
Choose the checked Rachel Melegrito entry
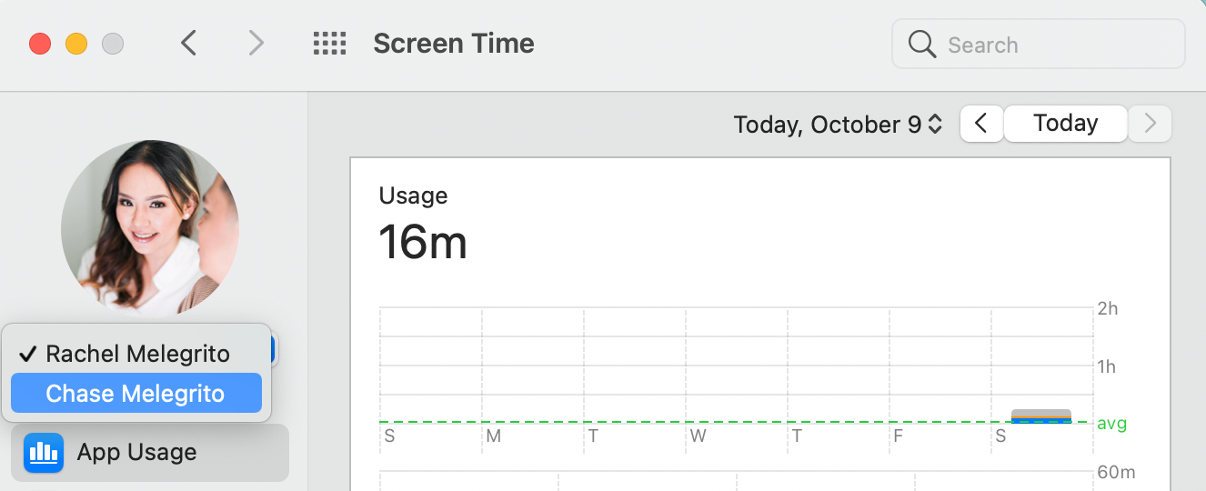point(137,354)
